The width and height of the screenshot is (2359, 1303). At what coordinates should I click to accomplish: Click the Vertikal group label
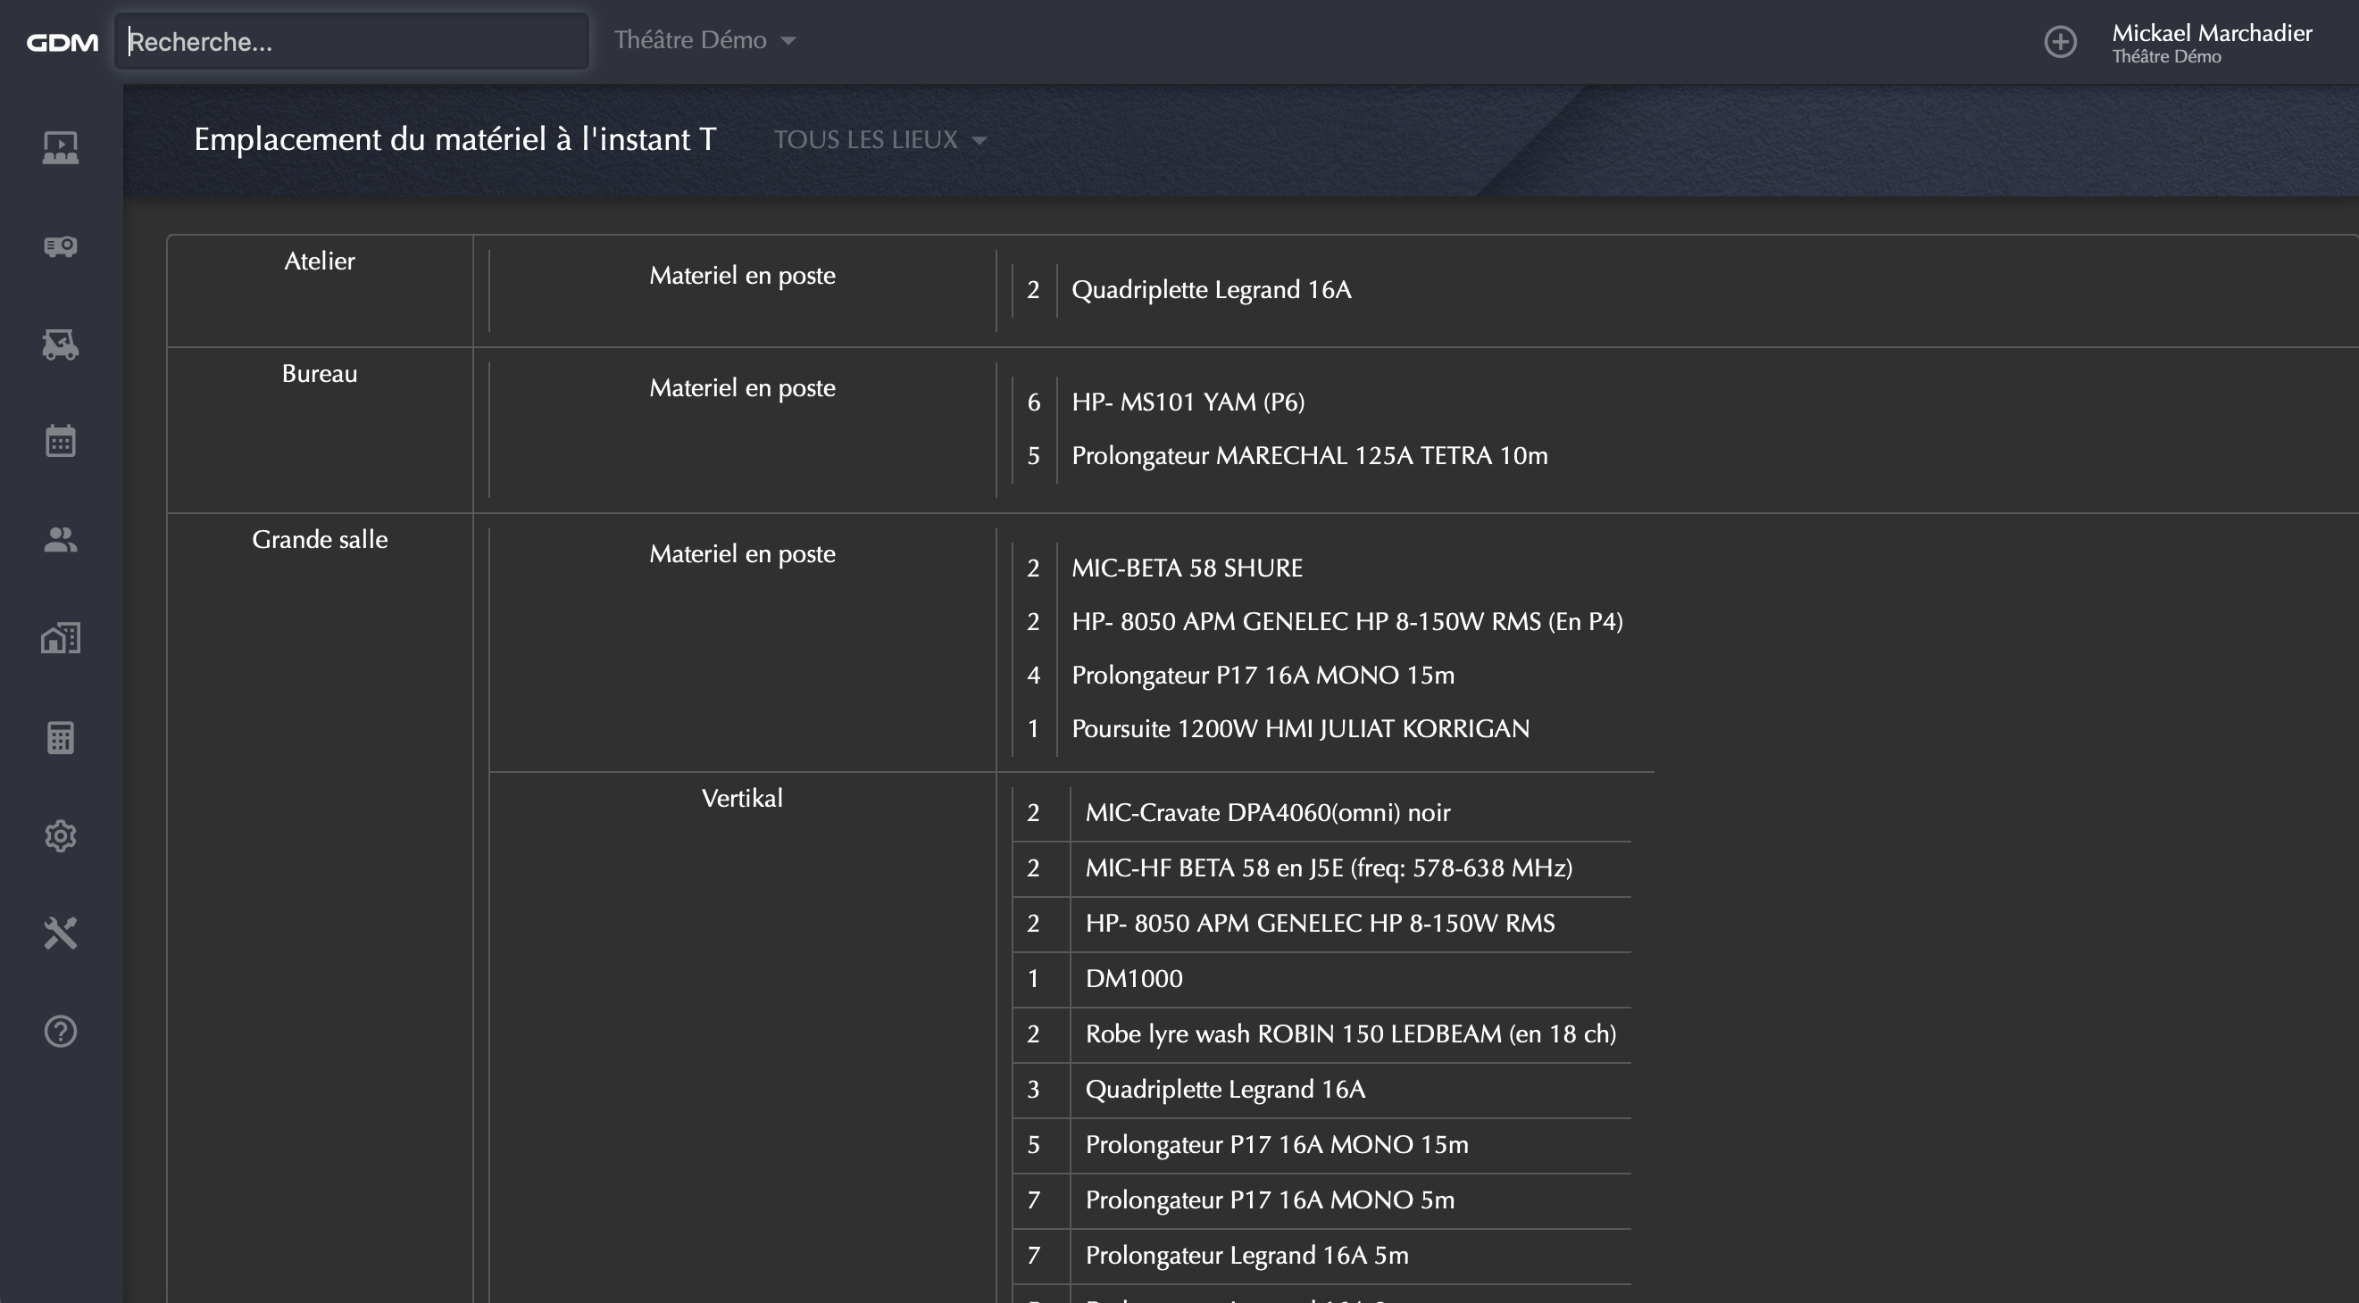[x=743, y=798]
